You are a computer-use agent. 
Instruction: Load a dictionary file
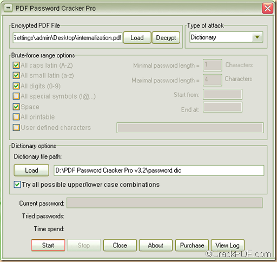click(x=31, y=170)
